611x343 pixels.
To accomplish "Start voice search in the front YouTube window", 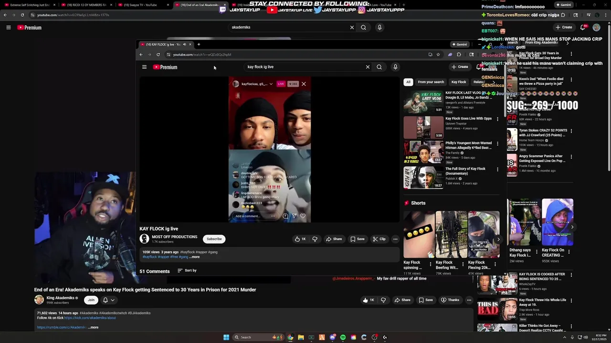I will coord(395,67).
